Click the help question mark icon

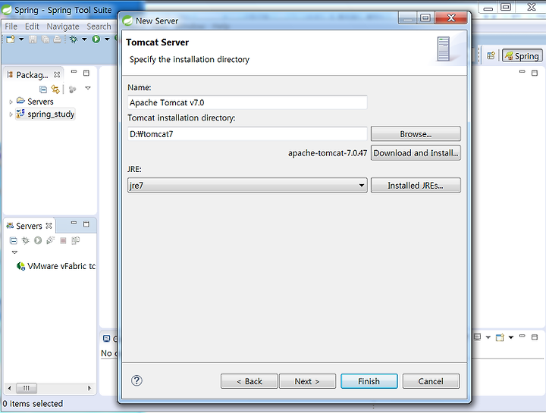(136, 380)
